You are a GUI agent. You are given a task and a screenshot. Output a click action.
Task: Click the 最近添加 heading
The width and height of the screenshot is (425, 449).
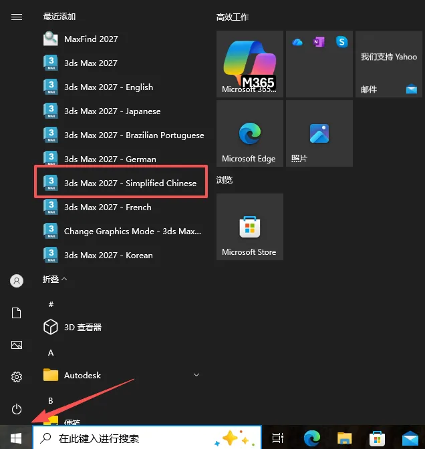[x=59, y=17]
